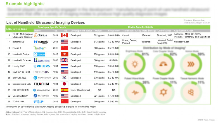
Task: Select the GE Healthcare logo
Action: (x=41, y=96)
